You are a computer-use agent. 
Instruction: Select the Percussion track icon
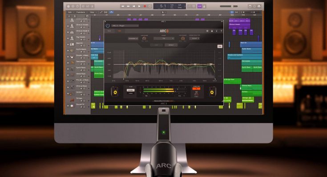point(72,63)
